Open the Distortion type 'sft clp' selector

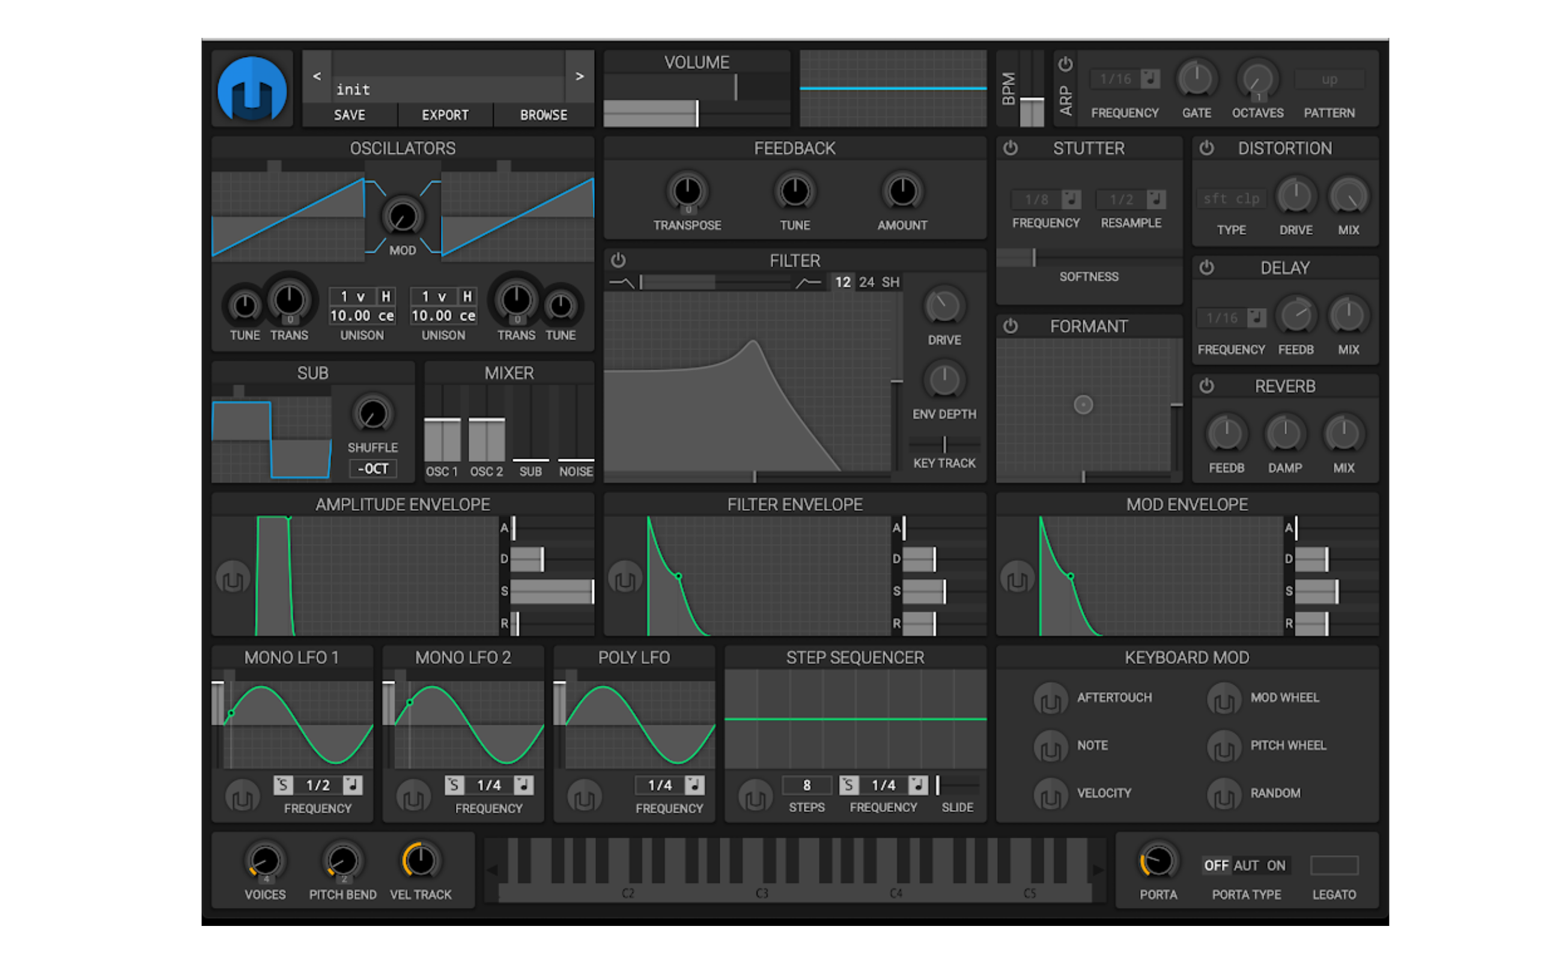1230,199
